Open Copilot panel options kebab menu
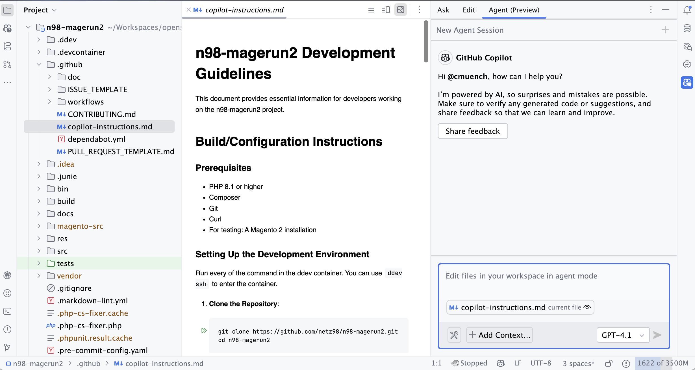The width and height of the screenshot is (695, 370). [651, 10]
